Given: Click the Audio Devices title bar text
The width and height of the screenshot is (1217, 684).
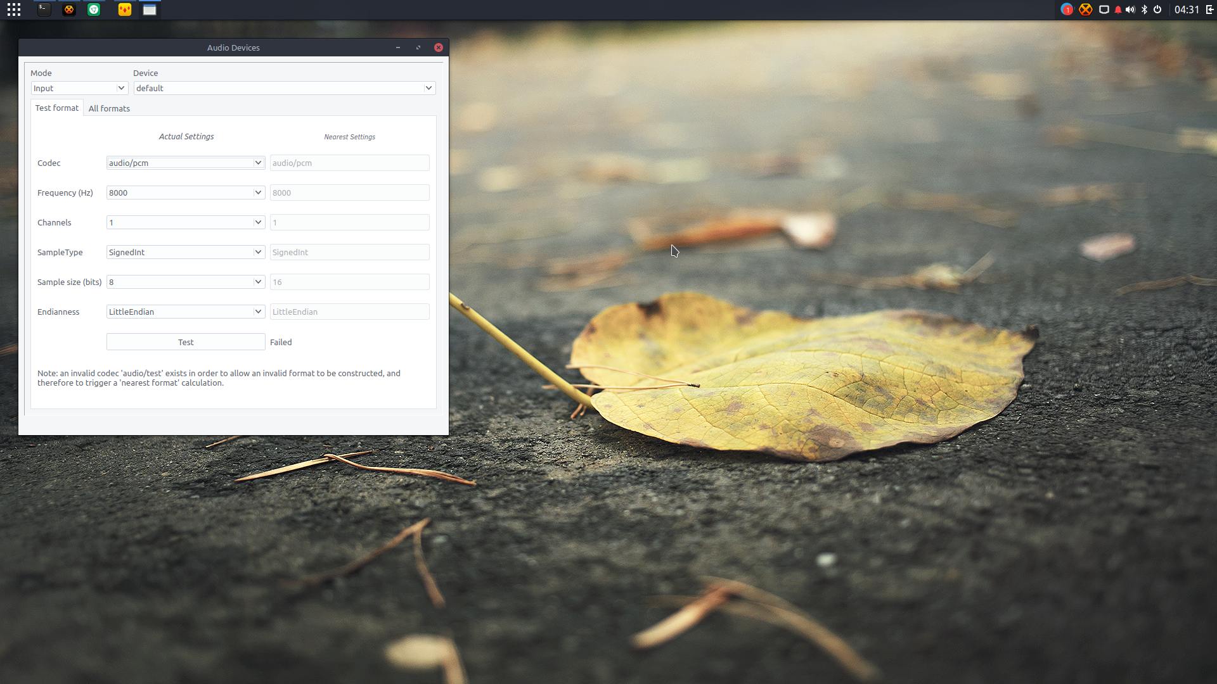Looking at the screenshot, I should (233, 47).
